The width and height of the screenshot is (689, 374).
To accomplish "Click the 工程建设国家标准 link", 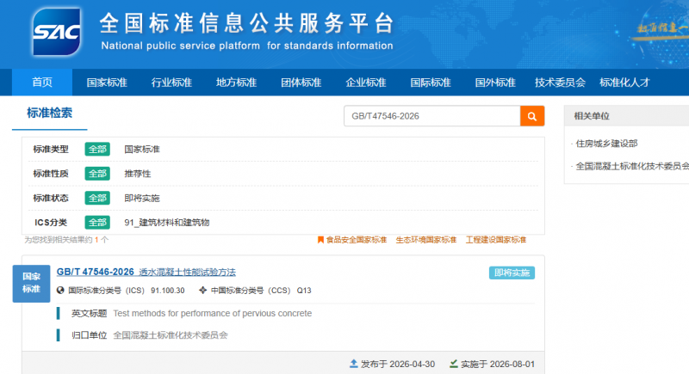I will coord(496,240).
